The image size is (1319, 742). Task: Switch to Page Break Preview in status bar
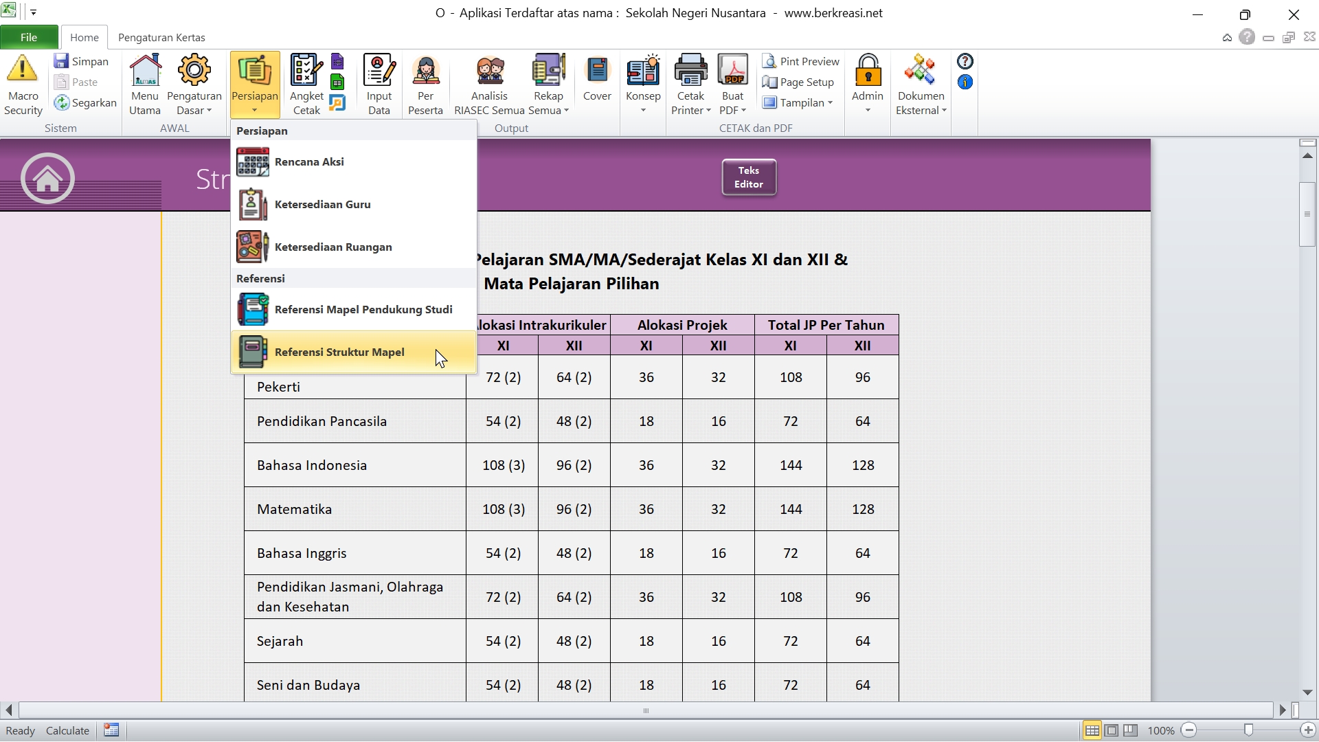point(1131,730)
